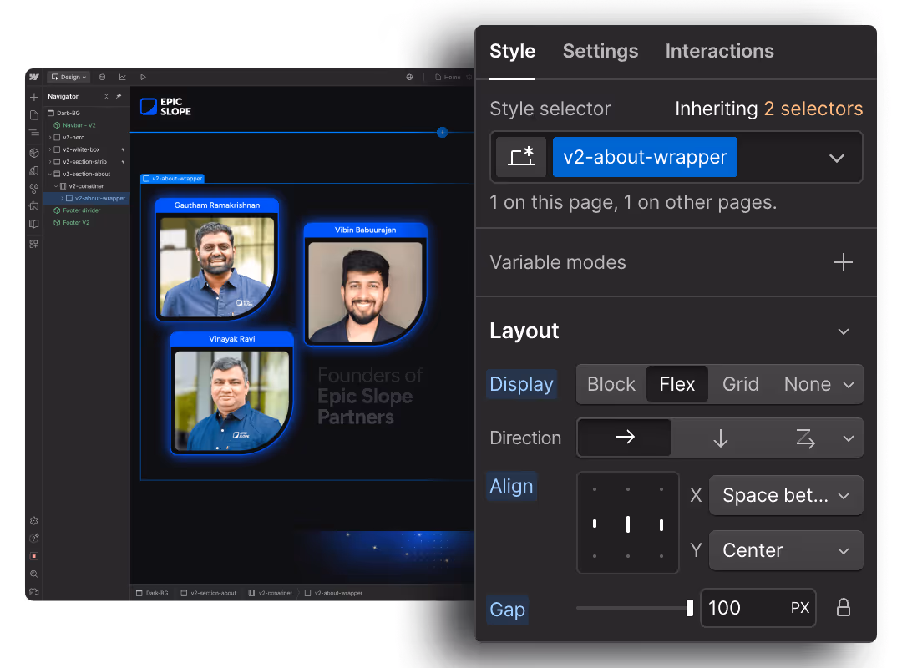Viewport: 902px width, 668px height.
Task: Click the Gap slider handle
Action: pos(690,608)
